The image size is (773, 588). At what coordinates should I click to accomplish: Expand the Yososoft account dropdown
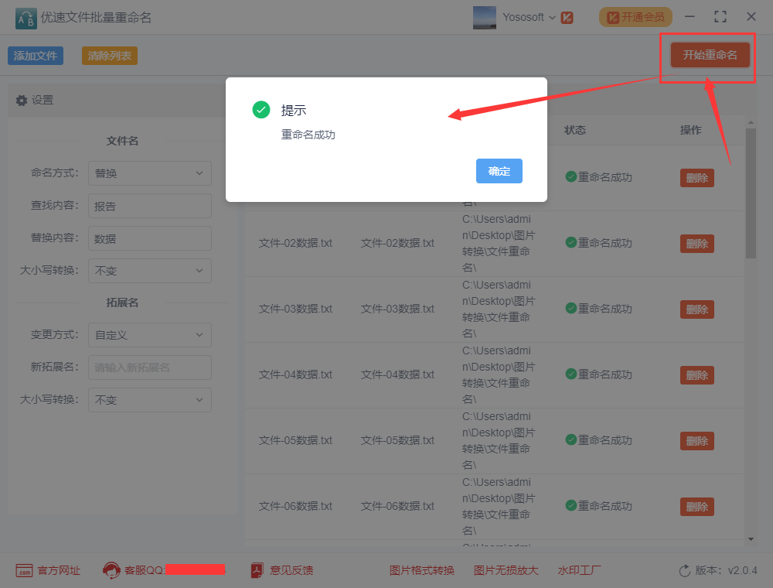[552, 18]
